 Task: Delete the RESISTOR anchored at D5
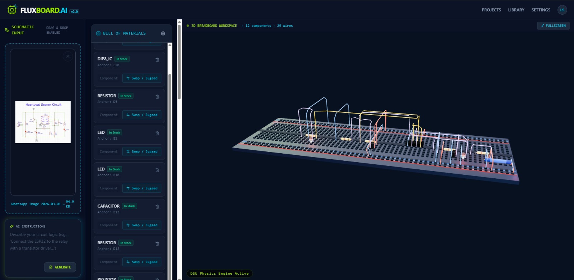(157, 97)
